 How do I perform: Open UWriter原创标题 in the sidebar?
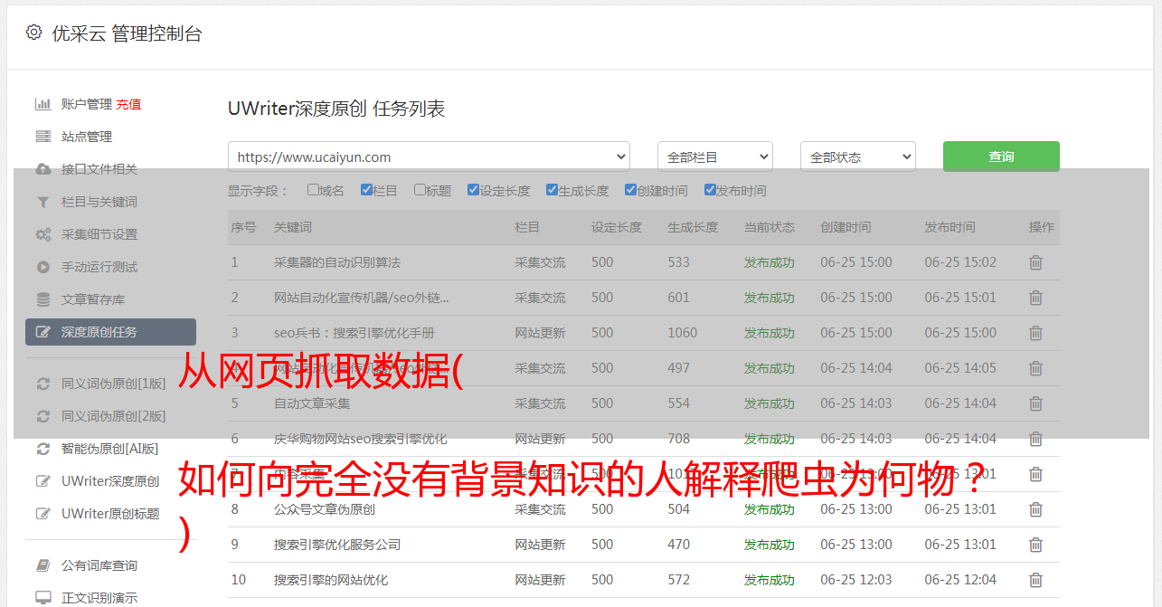(x=110, y=514)
